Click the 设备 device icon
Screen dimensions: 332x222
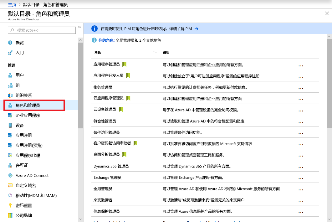click(10, 126)
